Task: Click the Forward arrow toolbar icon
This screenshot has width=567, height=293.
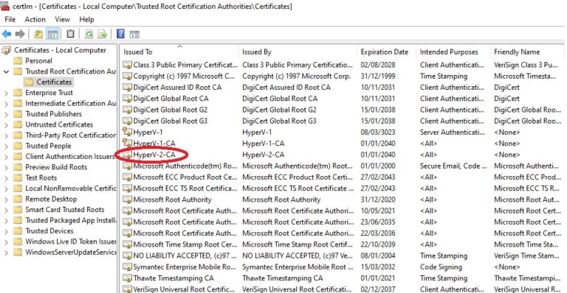Action: [x=20, y=35]
